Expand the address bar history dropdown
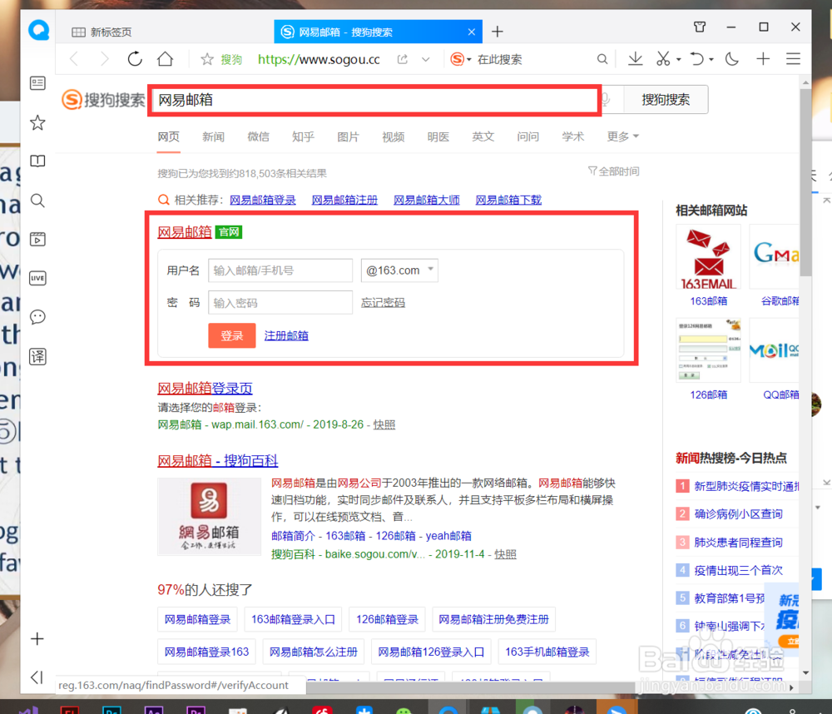The image size is (832, 714). [x=425, y=59]
